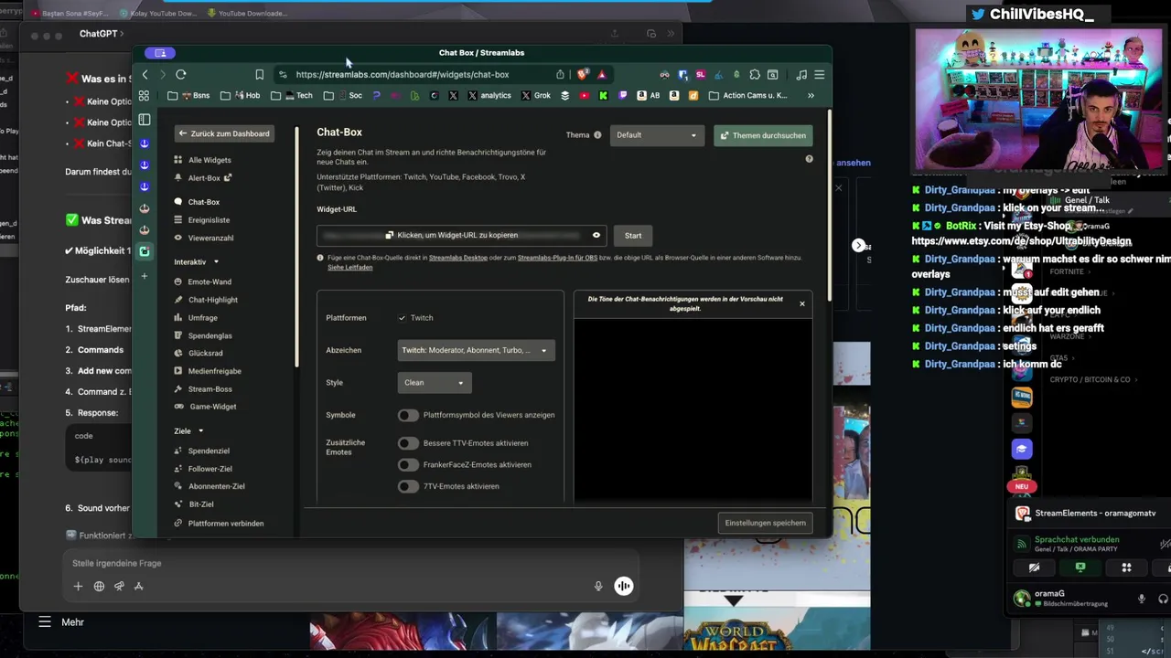Open the share icon in the address bar
Viewport: 1171px width, 658px height.
[560, 75]
